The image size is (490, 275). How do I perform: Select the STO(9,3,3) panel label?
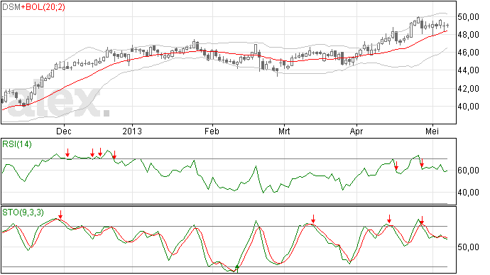tap(23, 212)
